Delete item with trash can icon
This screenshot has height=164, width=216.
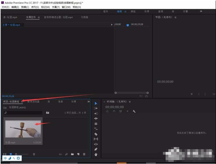pyautogui.click(x=84, y=154)
